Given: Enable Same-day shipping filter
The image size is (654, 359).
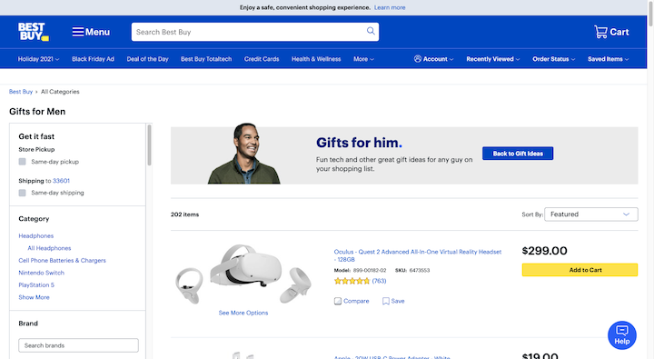Looking at the screenshot, I should (x=22, y=193).
